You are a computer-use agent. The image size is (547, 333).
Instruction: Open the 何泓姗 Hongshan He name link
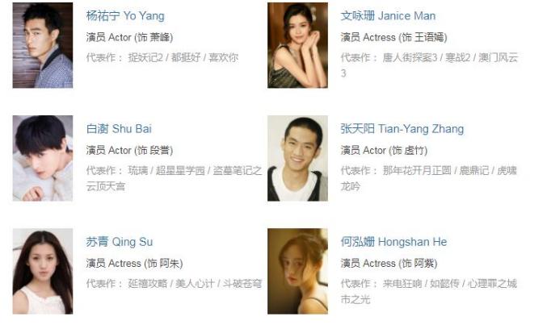tap(393, 242)
